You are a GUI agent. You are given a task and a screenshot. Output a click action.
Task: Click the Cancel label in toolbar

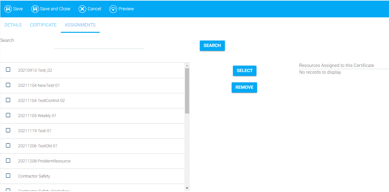[94, 9]
